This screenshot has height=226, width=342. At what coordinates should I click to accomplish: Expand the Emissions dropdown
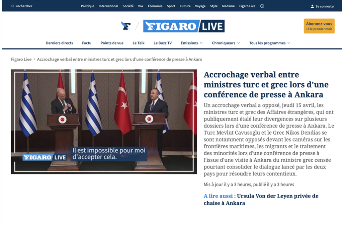click(x=191, y=43)
